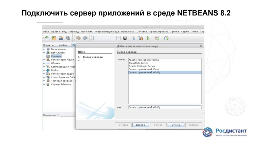This screenshot has height=143, width=256.
Task: Expand the Репозитории Maven tree node
Action: tap(44, 60)
